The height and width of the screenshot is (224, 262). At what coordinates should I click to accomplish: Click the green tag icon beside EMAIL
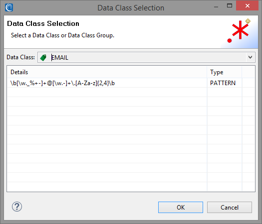tap(43, 58)
